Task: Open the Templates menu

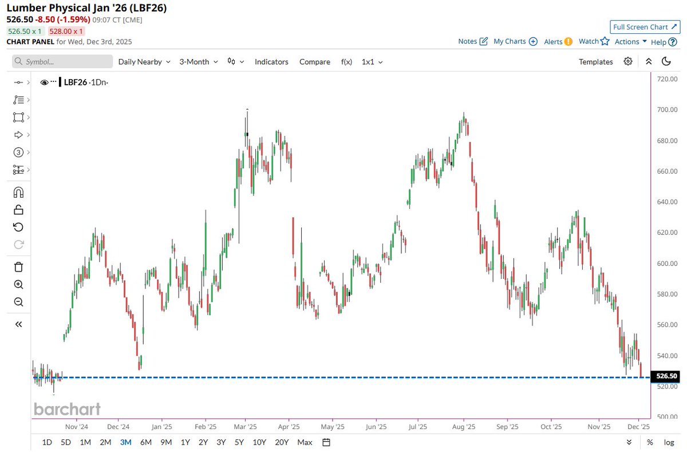Action: pos(595,61)
